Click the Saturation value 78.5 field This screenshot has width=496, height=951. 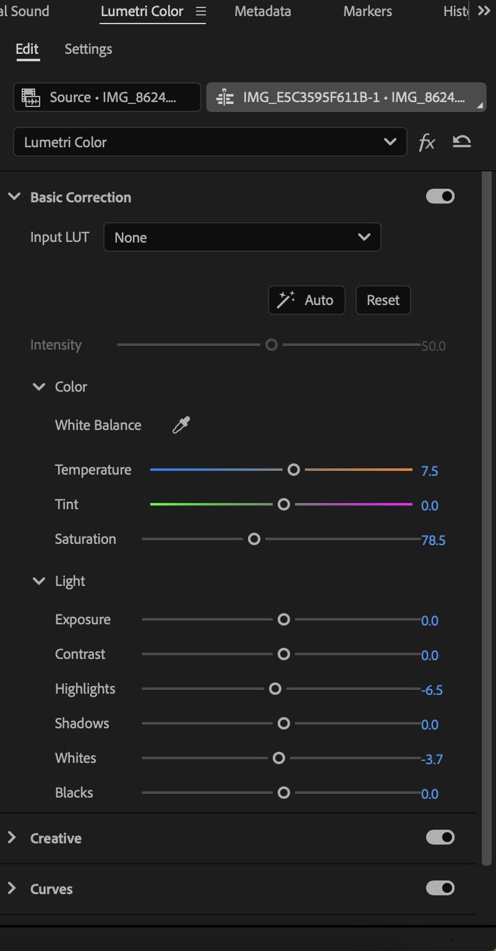click(x=433, y=540)
